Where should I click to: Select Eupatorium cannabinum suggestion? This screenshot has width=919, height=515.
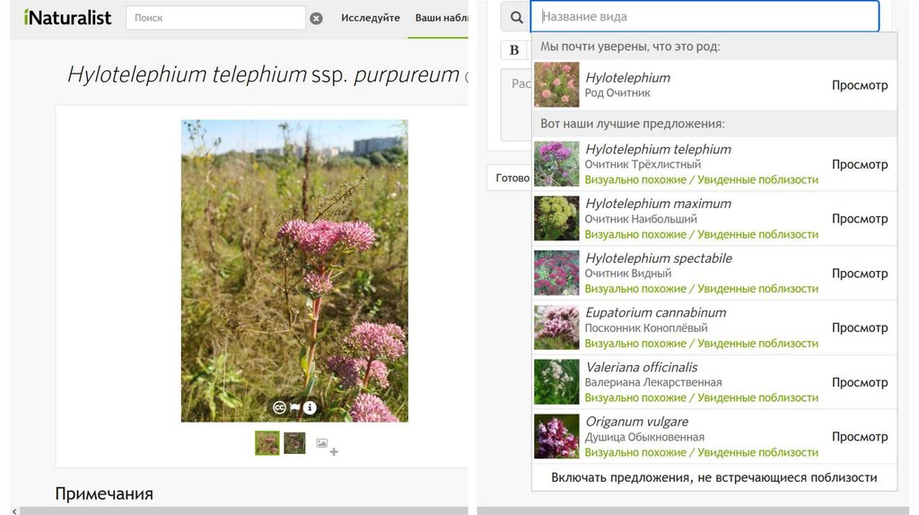point(714,327)
